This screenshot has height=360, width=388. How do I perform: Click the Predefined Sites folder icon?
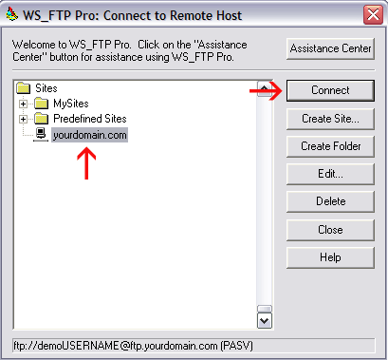pyautogui.click(x=42, y=119)
